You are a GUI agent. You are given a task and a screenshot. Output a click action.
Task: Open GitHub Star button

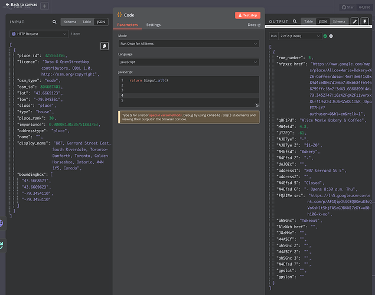click(347, 8)
